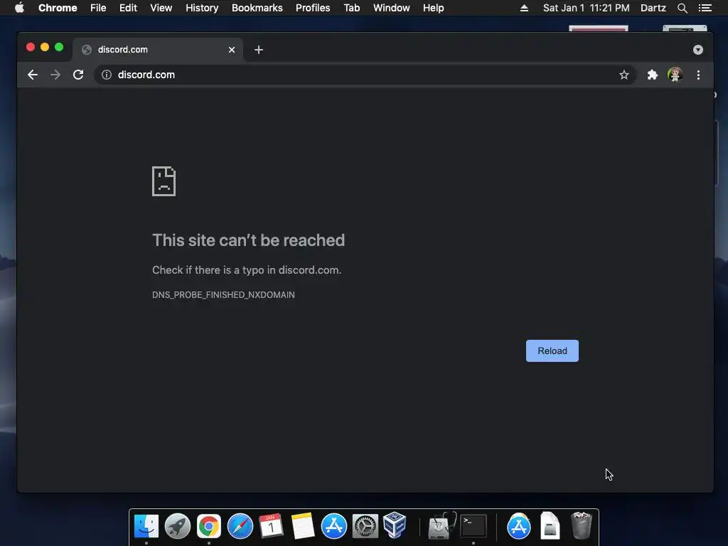Click Chrome icon in the Dock
Viewport: 728px width, 546px height.
pos(209,526)
